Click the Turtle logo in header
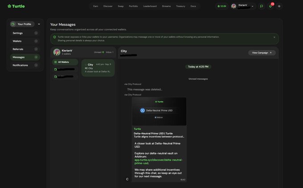 point(16,6)
